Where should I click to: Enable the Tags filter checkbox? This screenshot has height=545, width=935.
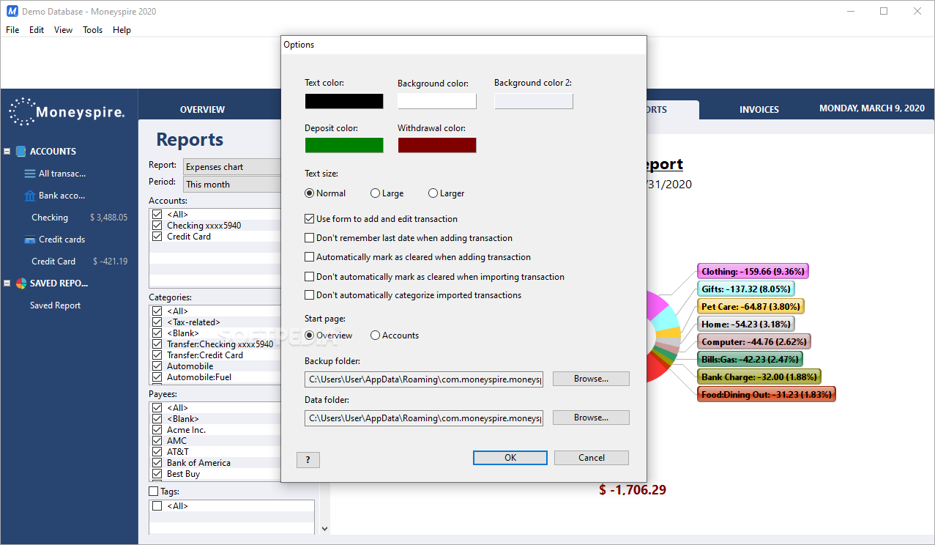coord(153,492)
